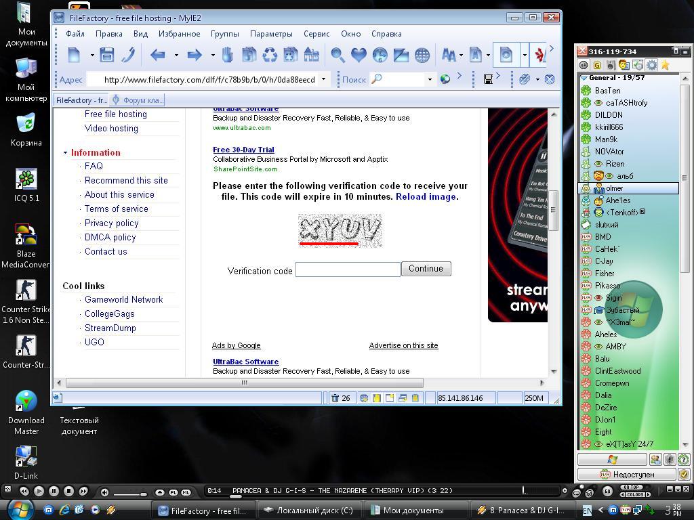This screenshot has height=520, width=694.
Task: Click the Refresh recycle-arrows toolbar icon
Action: 270,55
